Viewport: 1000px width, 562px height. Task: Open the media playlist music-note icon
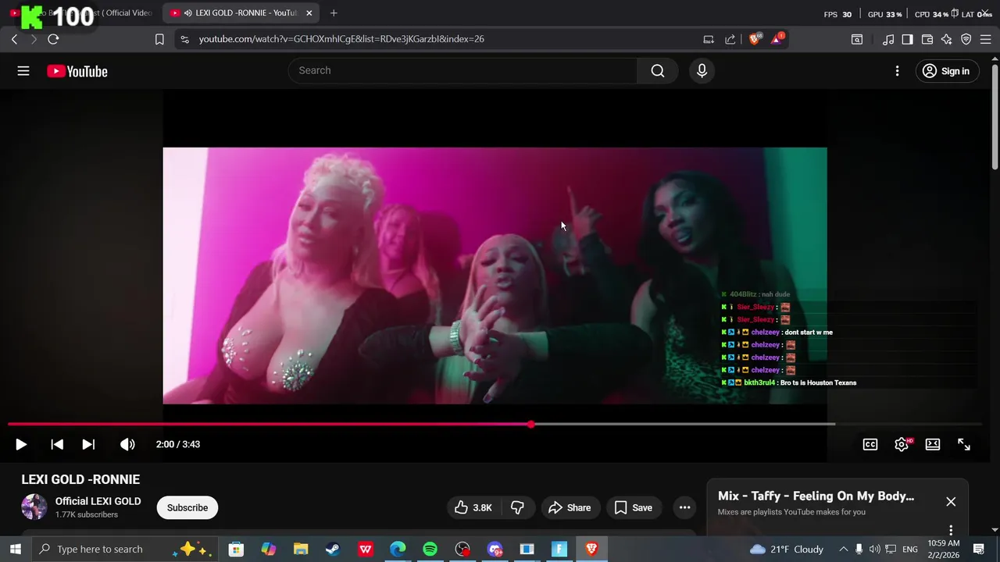point(888,39)
